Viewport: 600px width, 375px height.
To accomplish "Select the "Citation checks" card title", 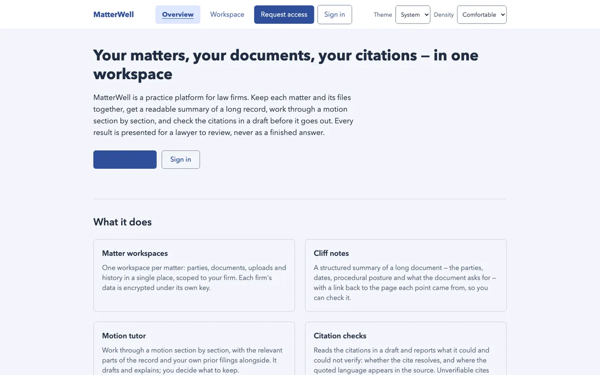I will (x=340, y=336).
